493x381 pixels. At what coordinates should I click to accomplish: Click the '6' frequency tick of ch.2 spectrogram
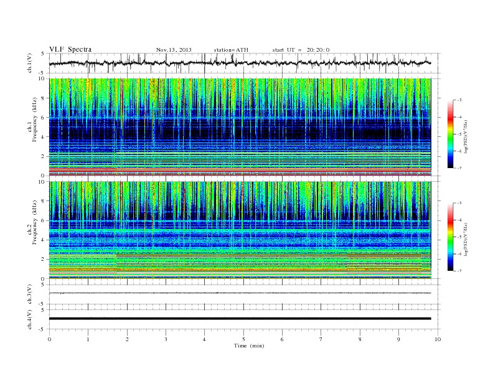[44, 220]
